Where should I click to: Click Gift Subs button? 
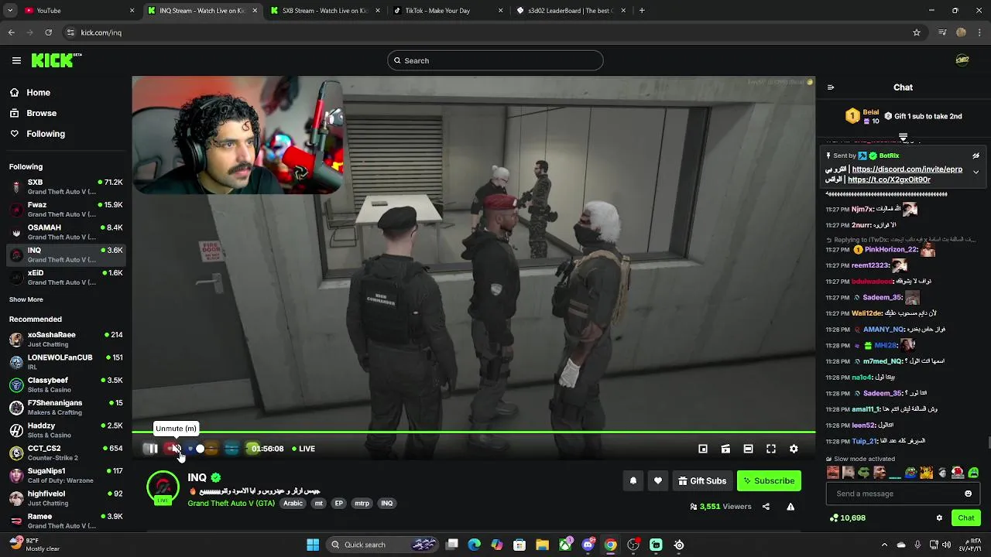(x=702, y=480)
